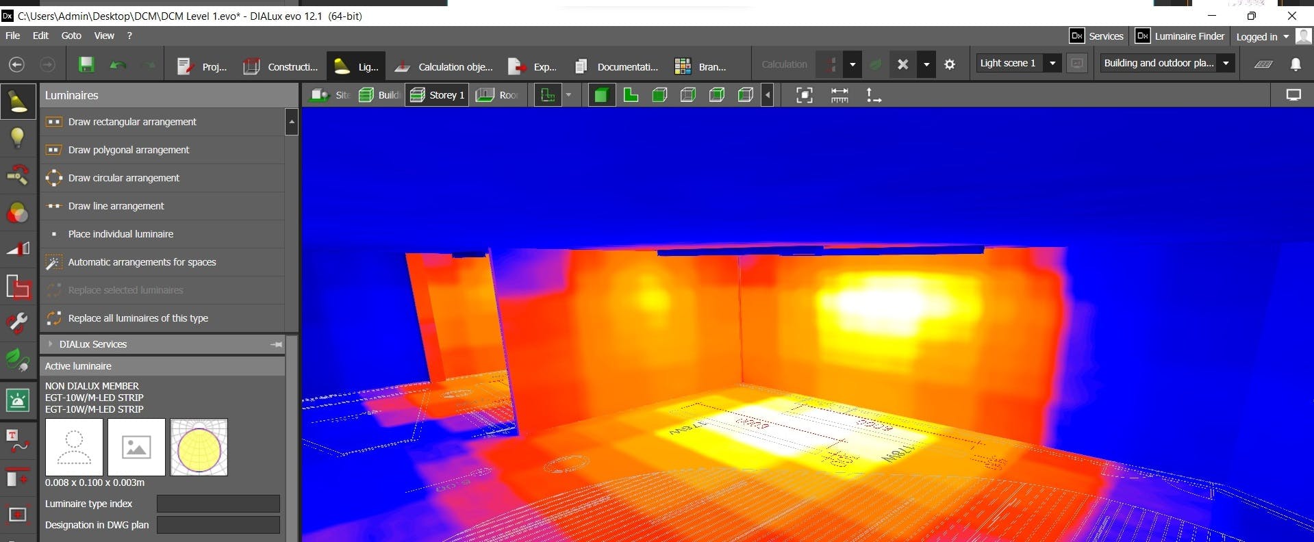The image size is (1314, 542).
Task: Go back with the left arrow button
Action: tap(17, 64)
